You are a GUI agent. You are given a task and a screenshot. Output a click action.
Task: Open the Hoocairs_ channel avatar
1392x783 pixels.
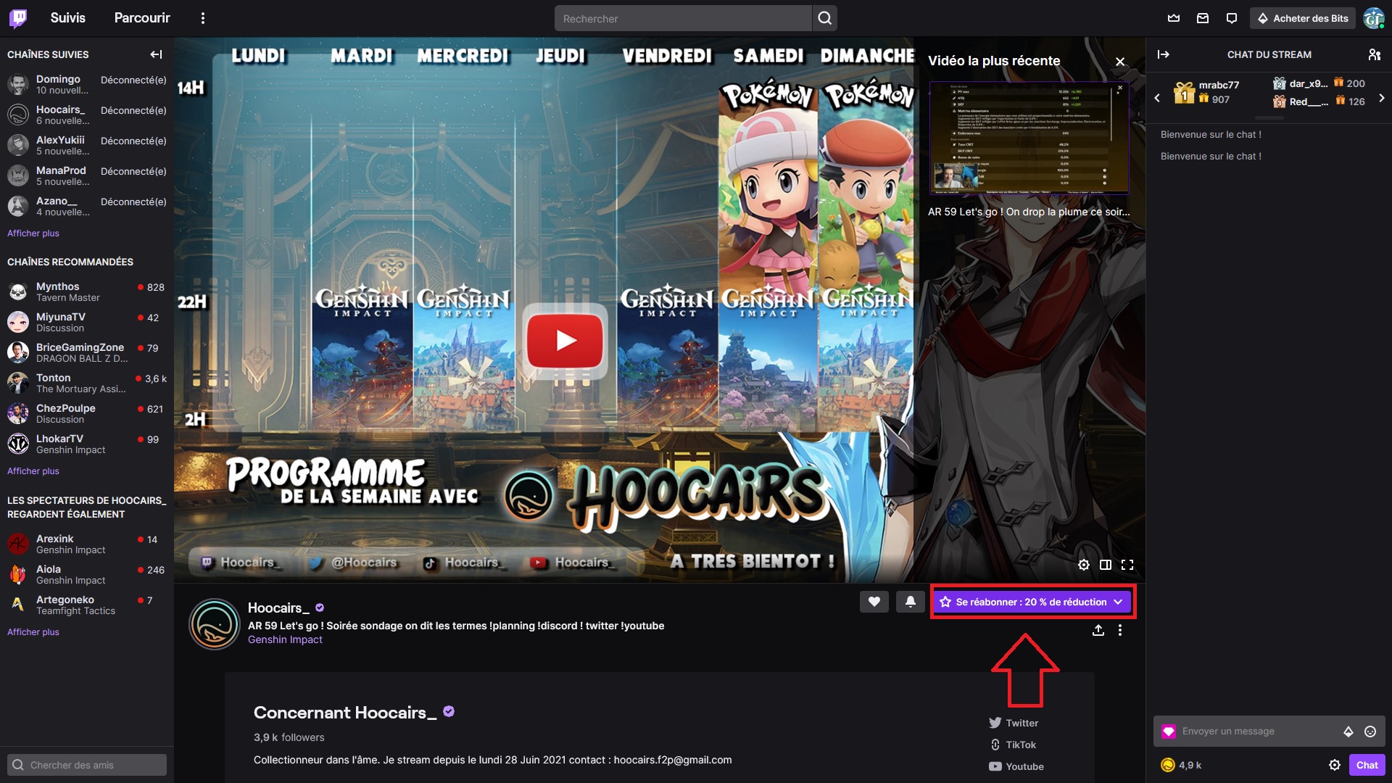[x=215, y=623]
